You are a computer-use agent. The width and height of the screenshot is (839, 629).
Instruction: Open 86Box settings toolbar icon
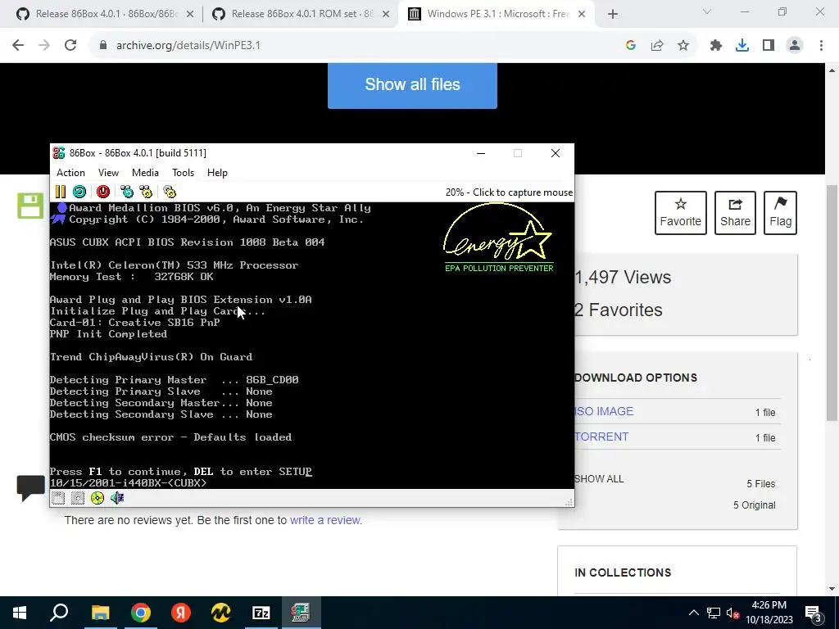(170, 192)
